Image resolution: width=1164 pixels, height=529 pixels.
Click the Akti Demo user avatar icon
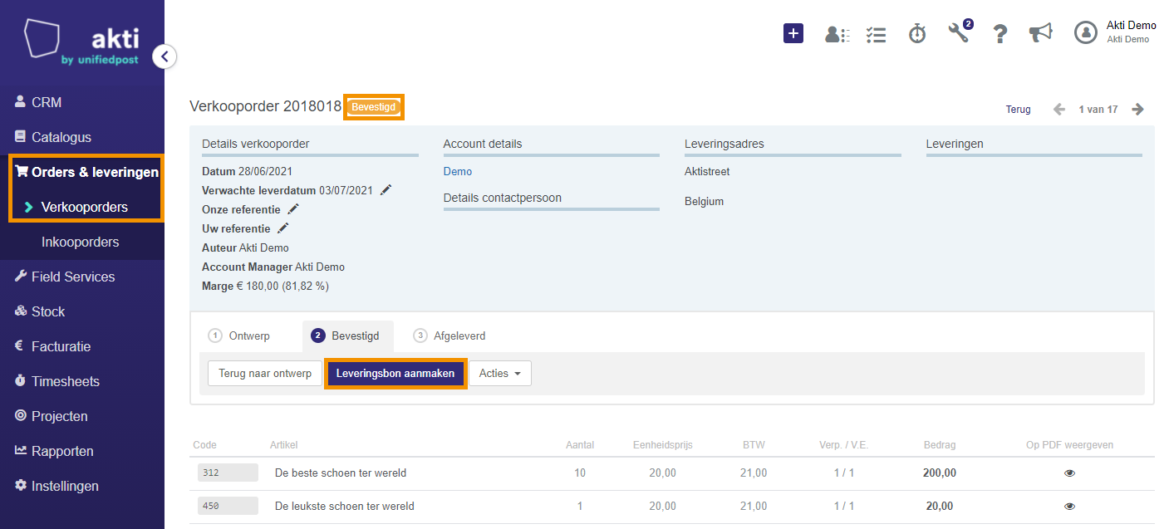click(1086, 32)
